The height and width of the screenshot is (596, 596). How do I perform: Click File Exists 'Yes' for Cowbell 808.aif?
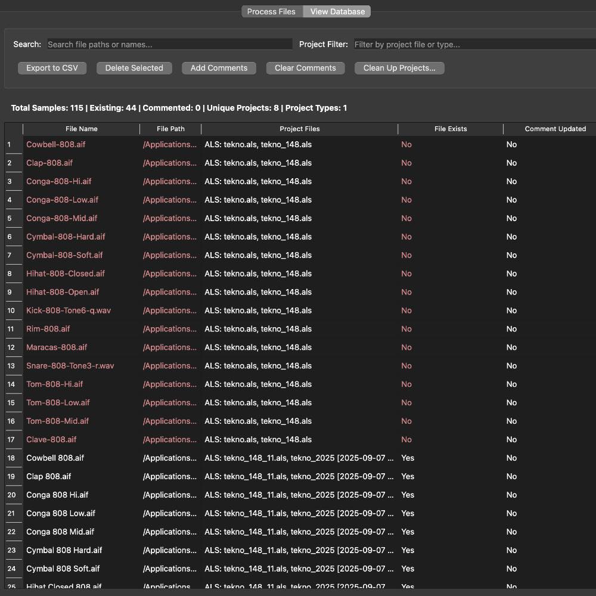click(x=408, y=458)
